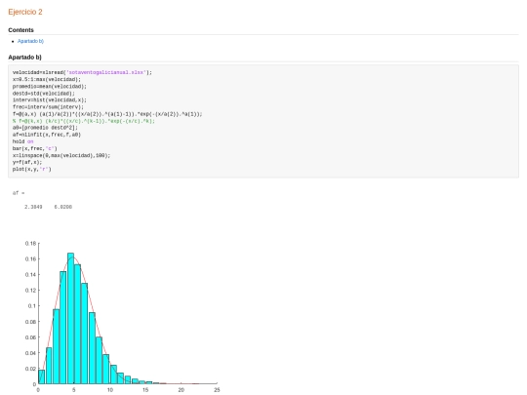
Task: Click the bold 'Apartado b)' section heading
Action: tap(24, 58)
